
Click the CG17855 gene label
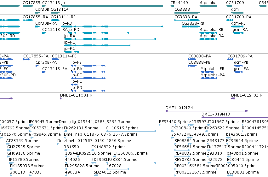(x=31, y=3)
